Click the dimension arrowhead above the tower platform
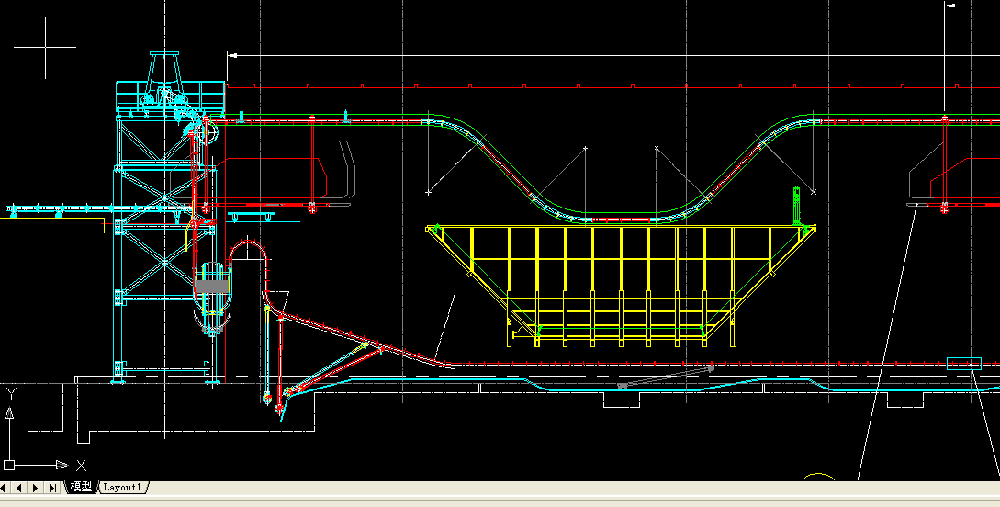Image resolution: width=1000 pixels, height=507 pixels. [232, 55]
